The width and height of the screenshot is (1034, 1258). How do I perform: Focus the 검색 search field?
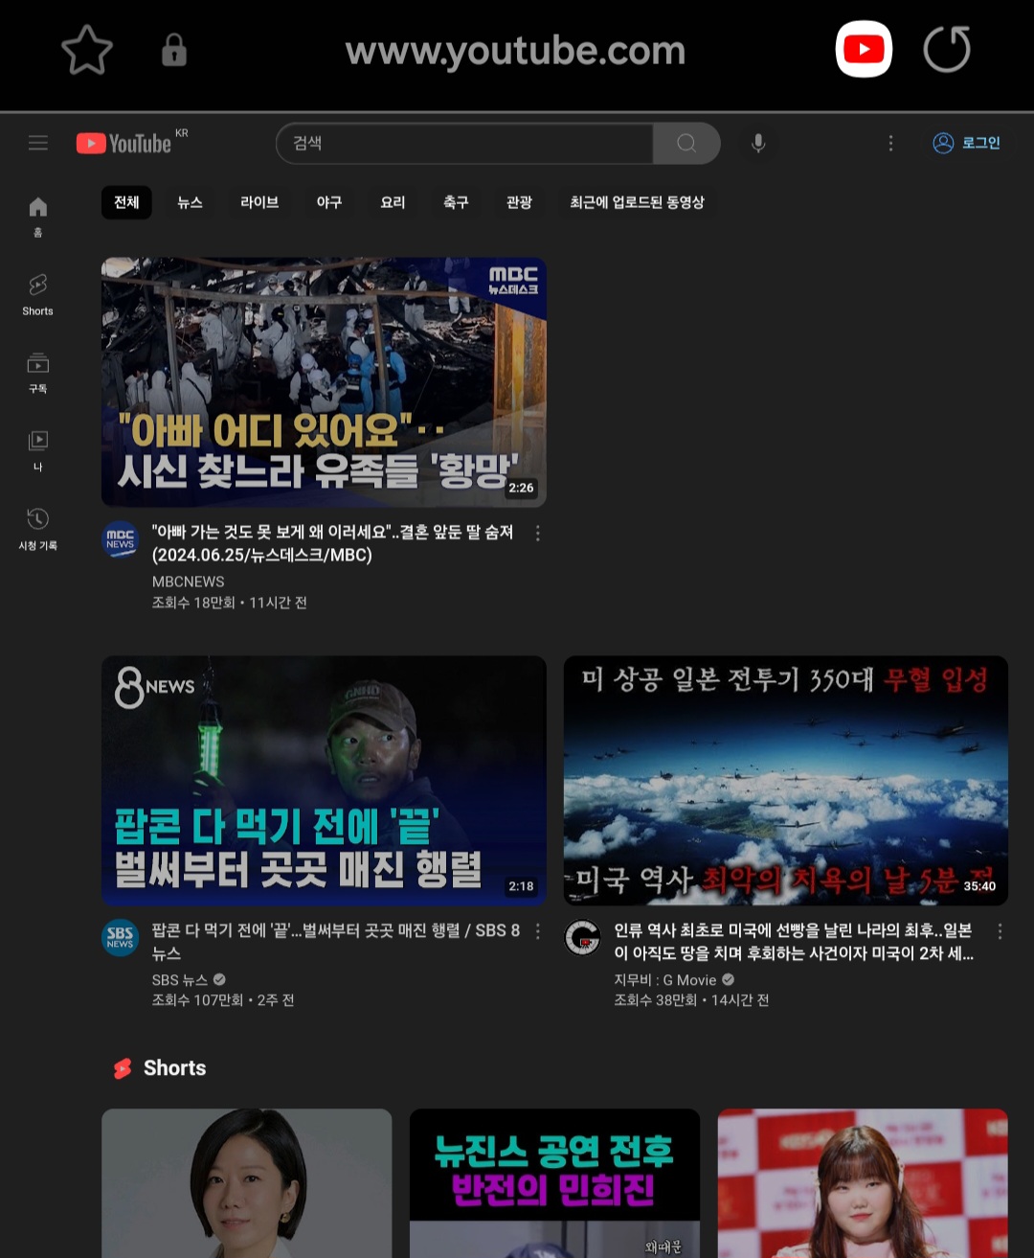tap(464, 143)
